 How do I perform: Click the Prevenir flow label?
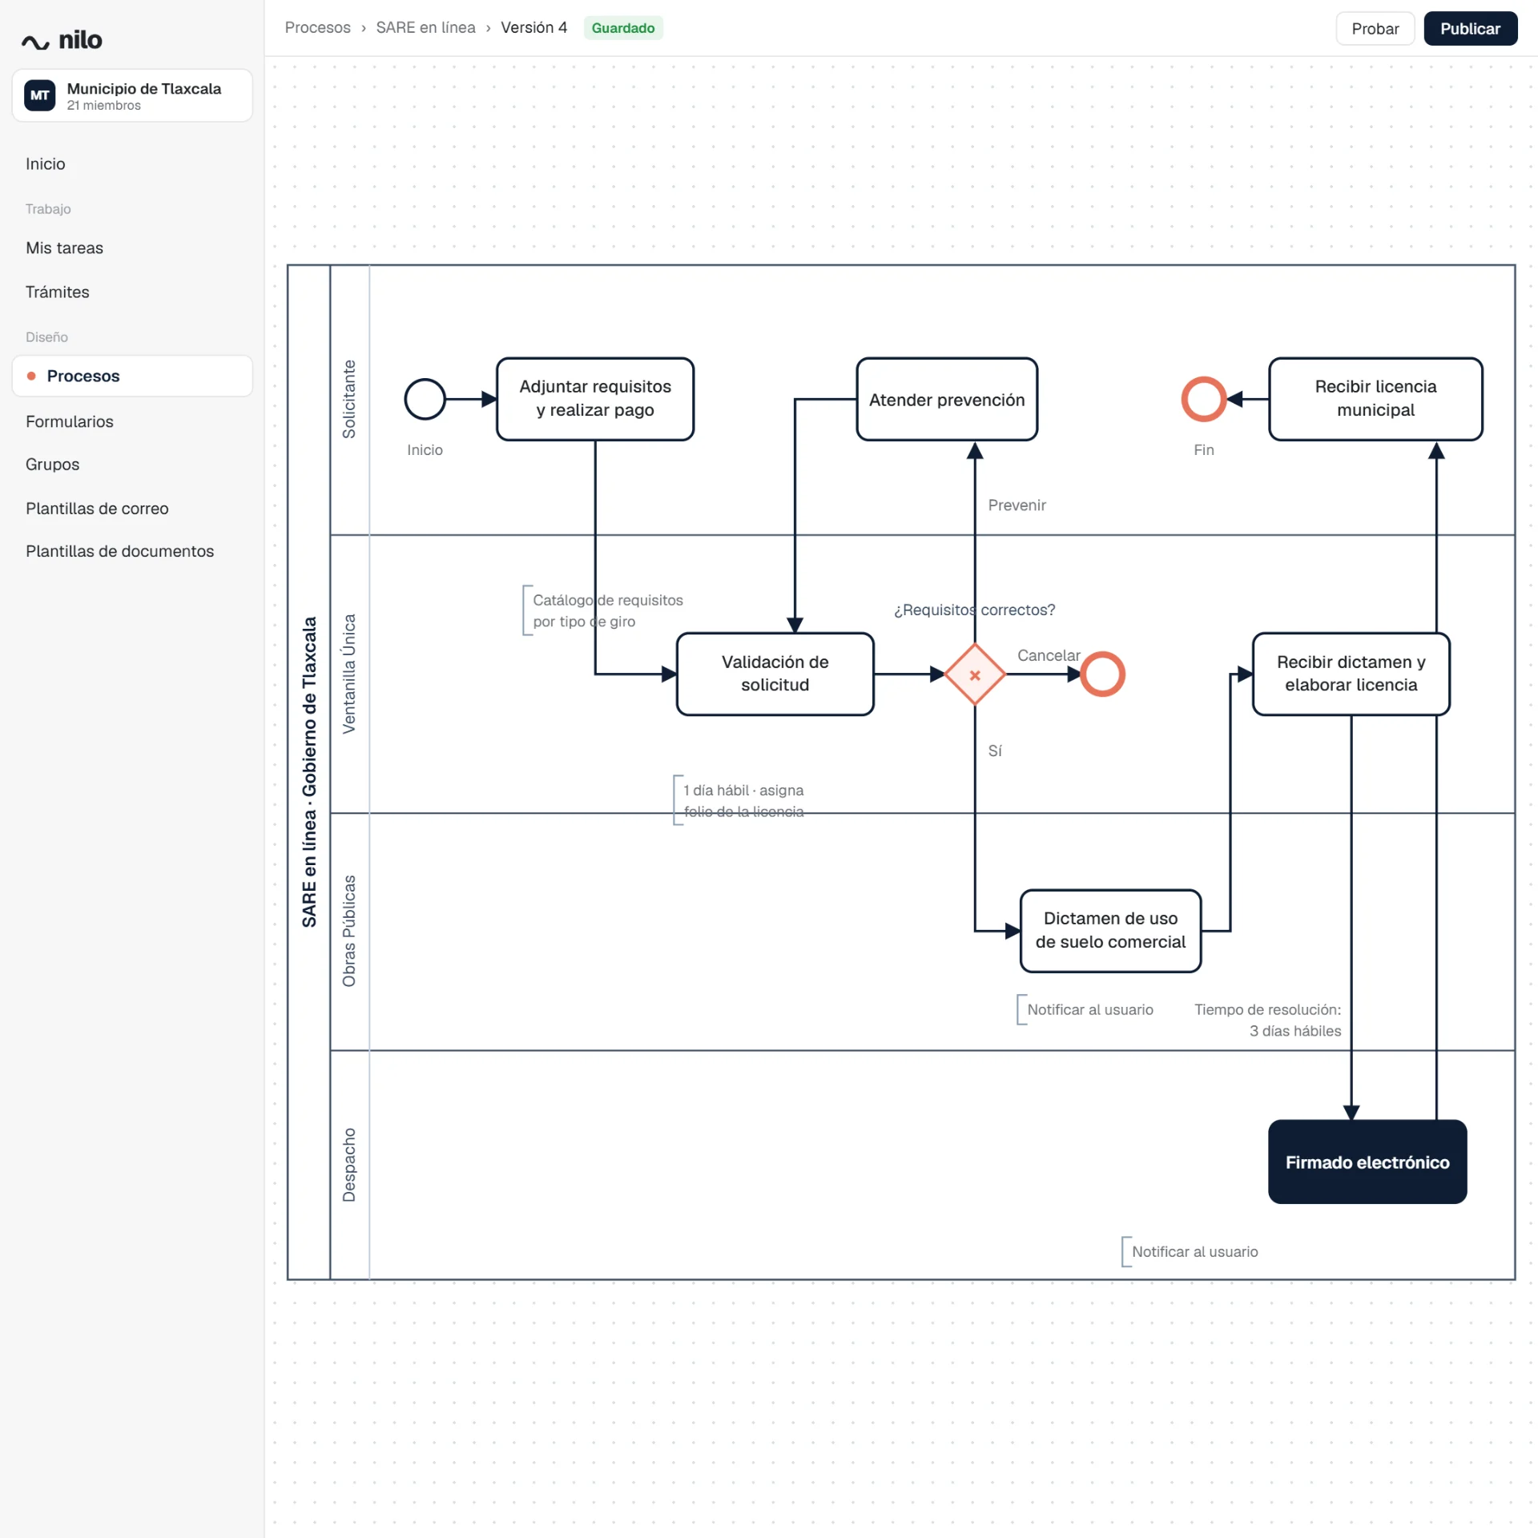click(x=1017, y=505)
